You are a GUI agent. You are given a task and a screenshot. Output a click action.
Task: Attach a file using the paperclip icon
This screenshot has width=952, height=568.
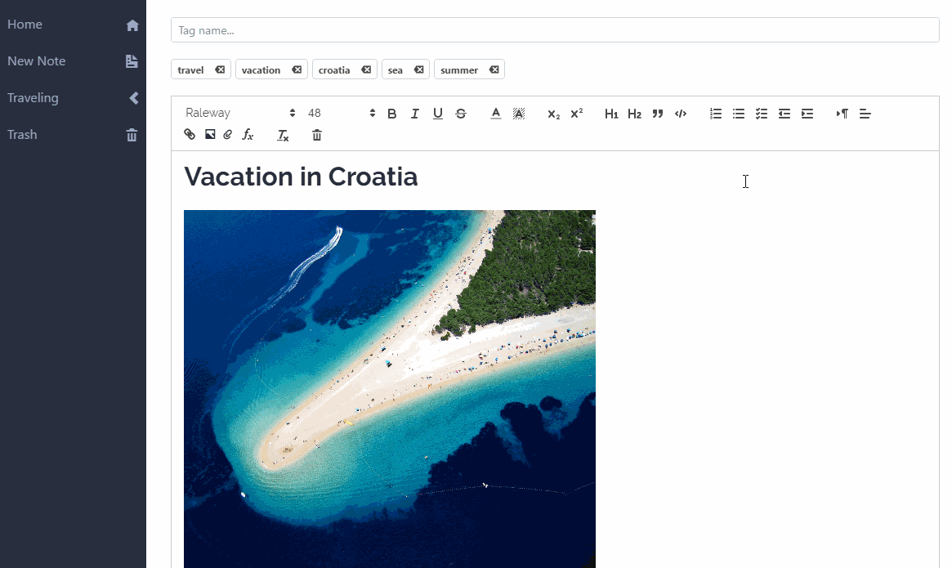pyautogui.click(x=228, y=135)
